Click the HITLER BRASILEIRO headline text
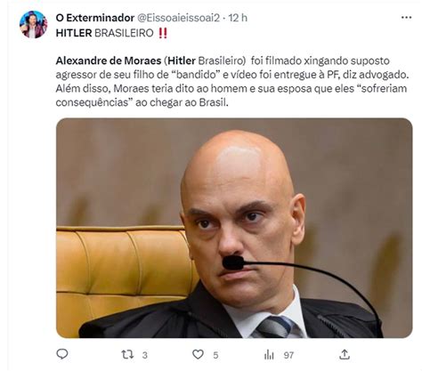The height and width of the screenshot is (371, 422). [x=104, y=33]
